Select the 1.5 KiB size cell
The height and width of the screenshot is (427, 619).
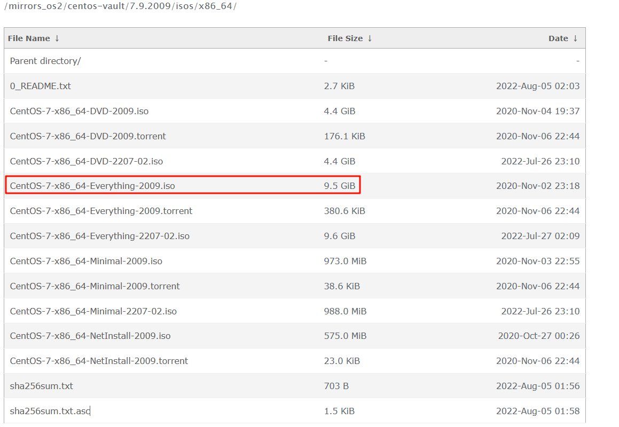(x=339, y=411)
